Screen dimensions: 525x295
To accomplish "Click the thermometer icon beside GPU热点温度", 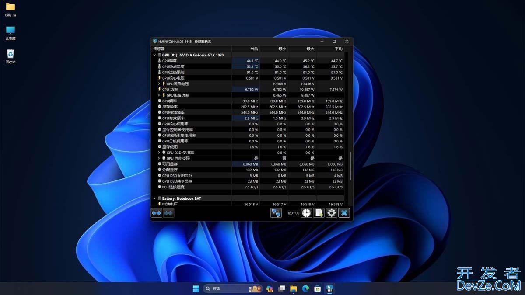I will [x=159, y=66].
